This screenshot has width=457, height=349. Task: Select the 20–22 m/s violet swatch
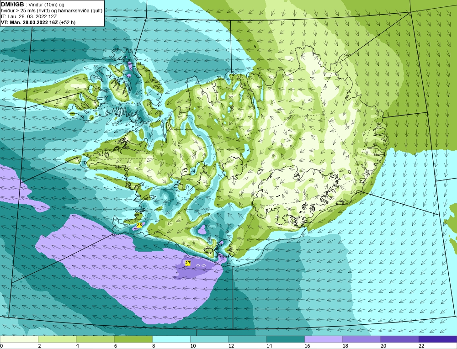tap(399, 339)
